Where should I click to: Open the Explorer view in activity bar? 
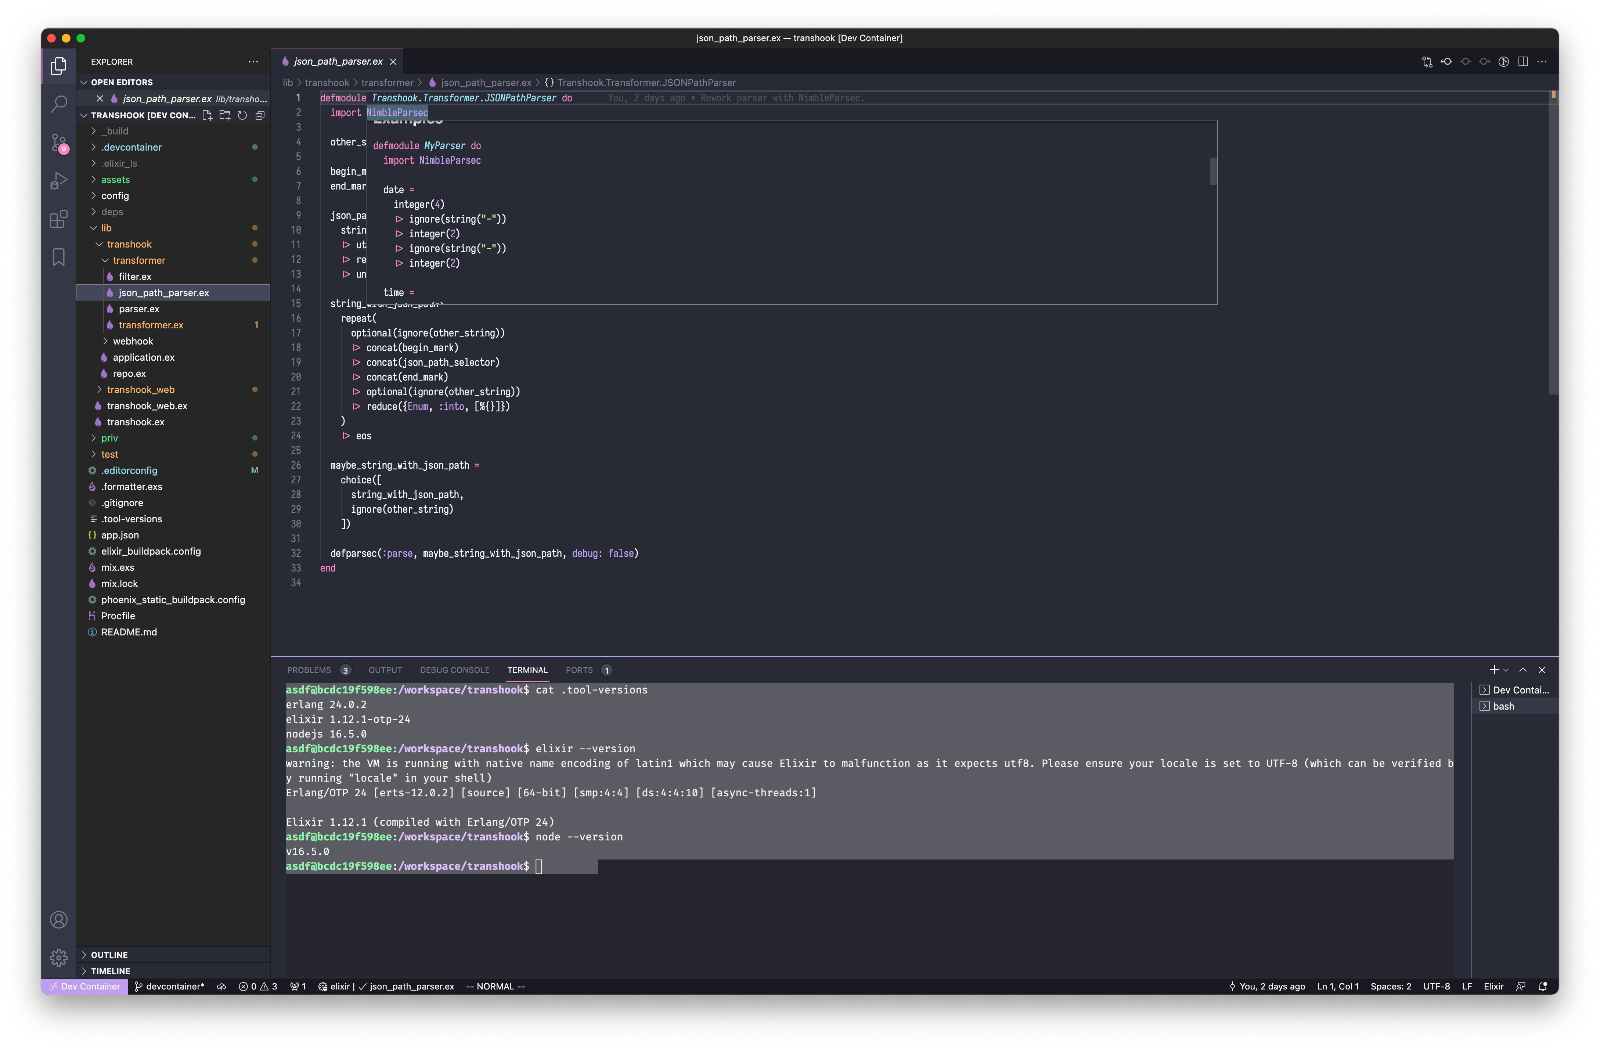pyautogui.click(x=58, y=66)
